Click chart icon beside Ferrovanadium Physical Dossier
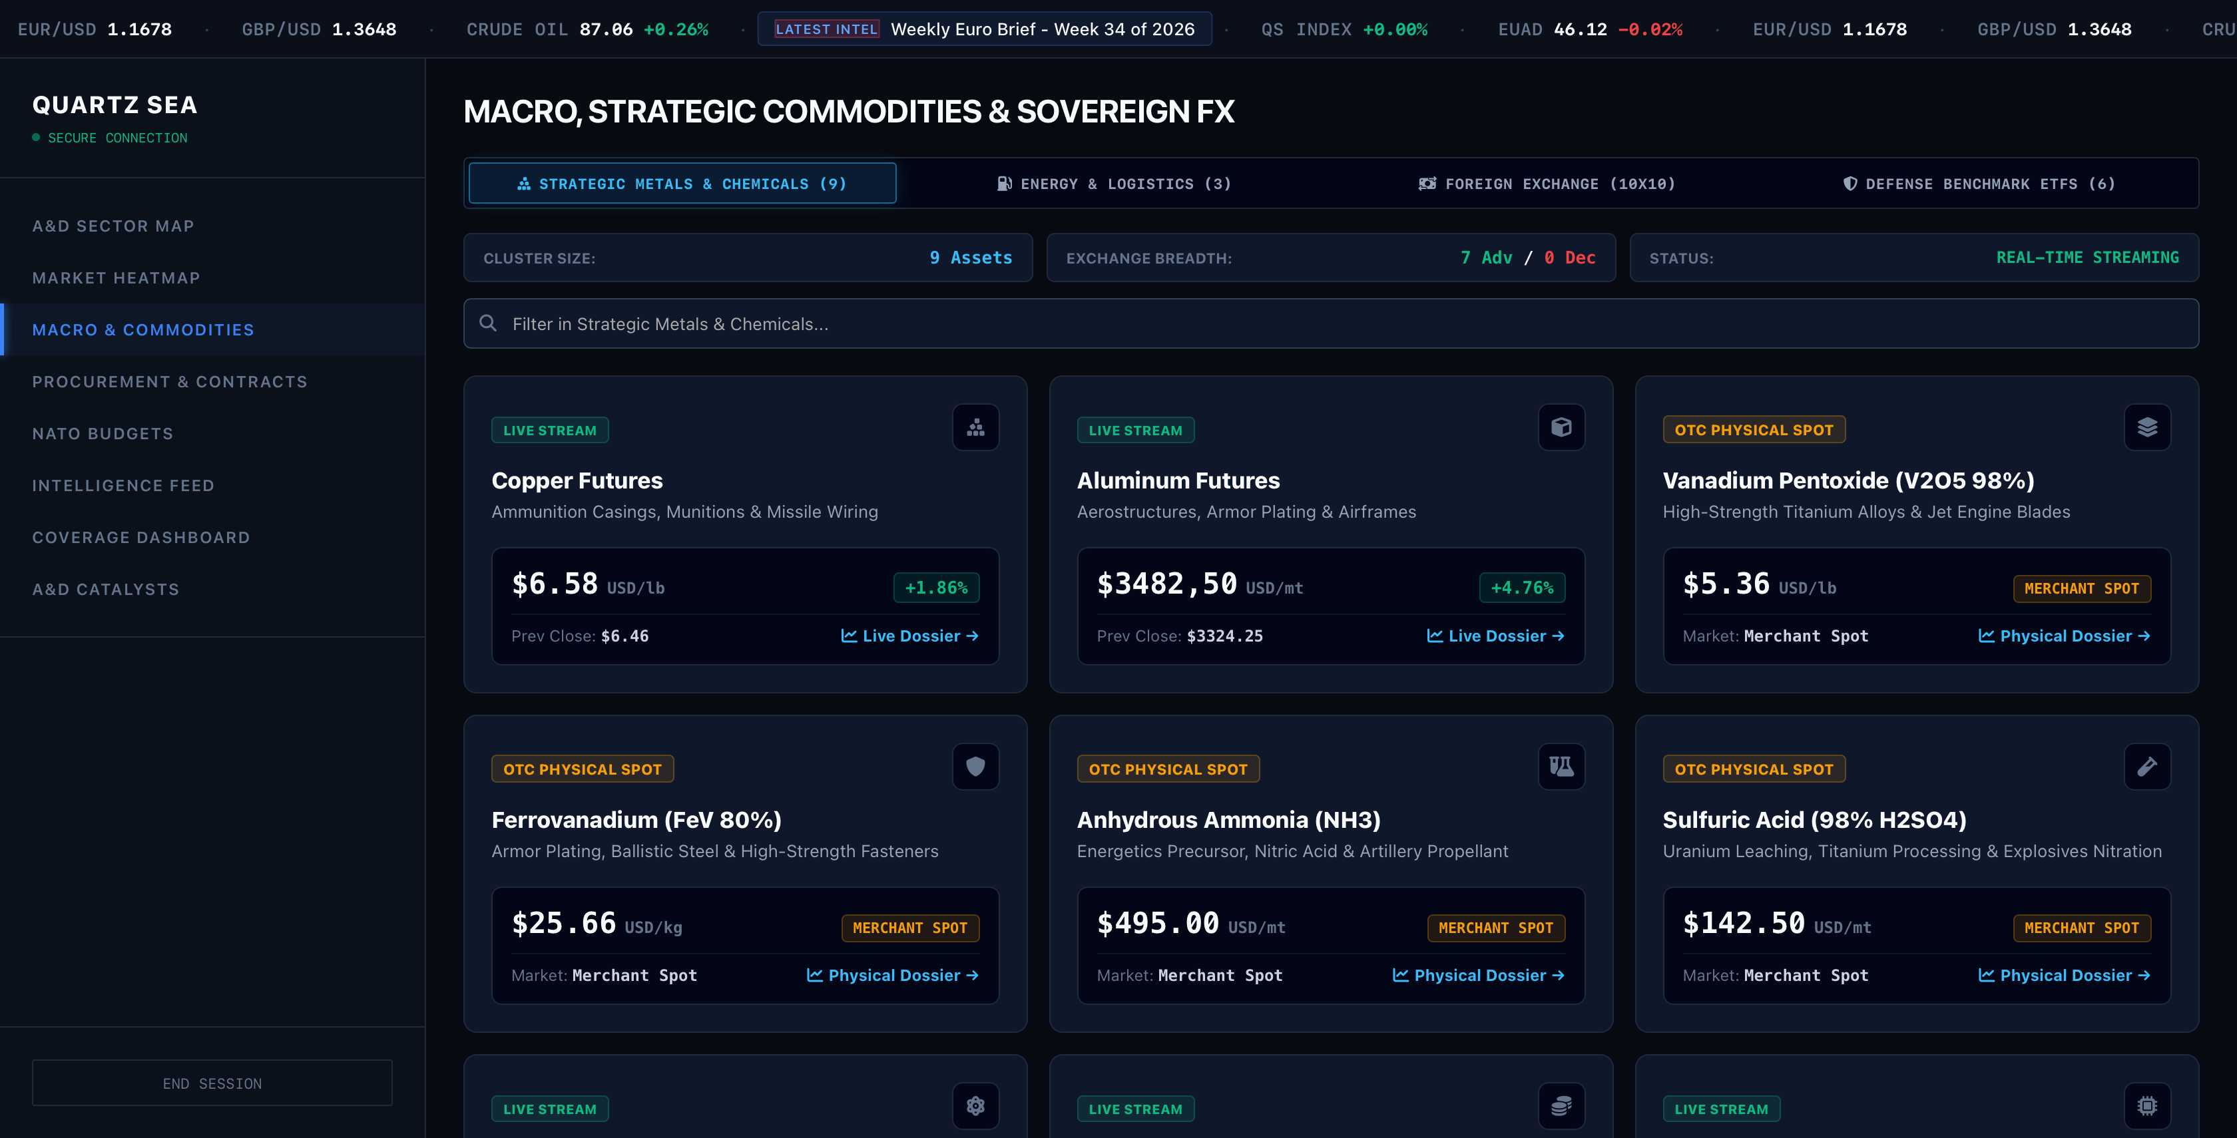Image resolution: width=2237 pixels, height=1138 pixels. (x=814, y=976)
